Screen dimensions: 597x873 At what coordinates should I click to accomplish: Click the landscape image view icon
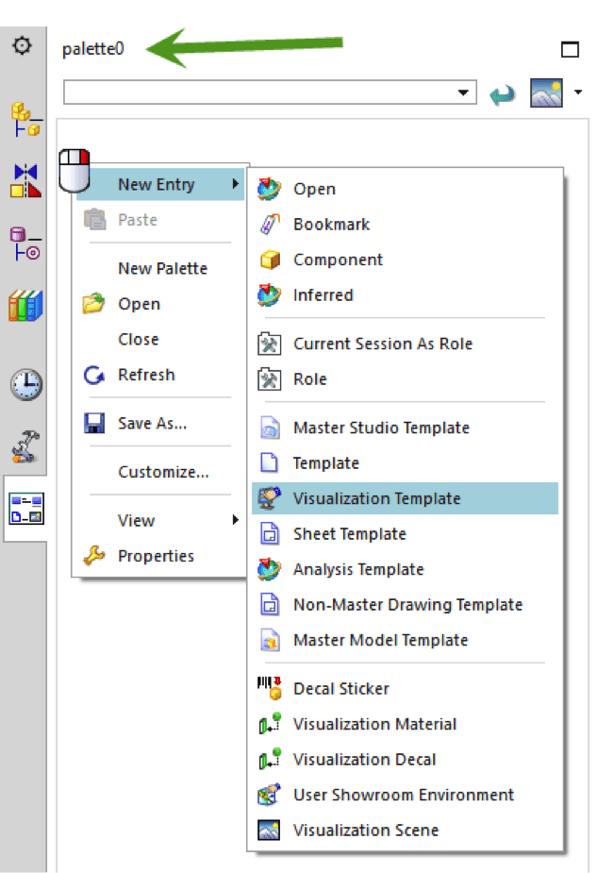click(x=546, y=92)
